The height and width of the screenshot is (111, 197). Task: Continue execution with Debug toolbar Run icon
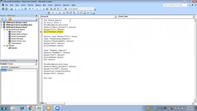tap(53, 13)
